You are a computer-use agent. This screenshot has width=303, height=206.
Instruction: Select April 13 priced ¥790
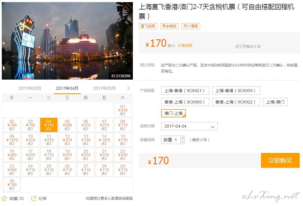click(86, 140)
